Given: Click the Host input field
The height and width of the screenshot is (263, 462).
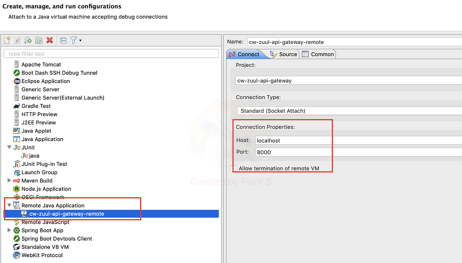Looking at the screenshot, I should (293, 140).
